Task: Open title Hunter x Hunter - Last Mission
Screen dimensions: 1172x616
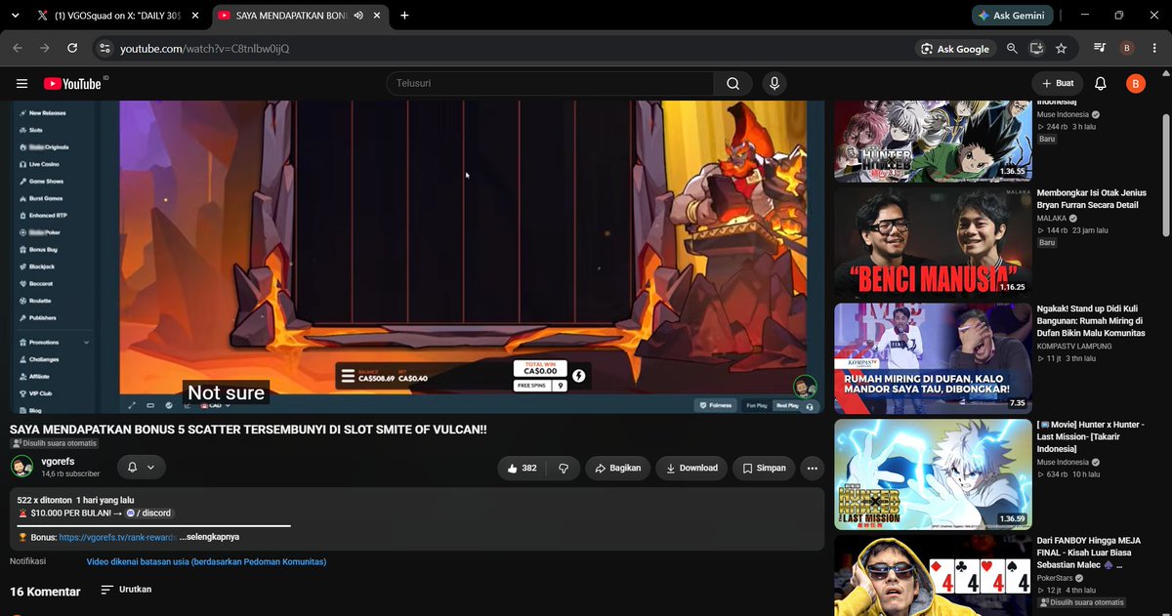Action: pyautogui.click(x=1090, y=436)
